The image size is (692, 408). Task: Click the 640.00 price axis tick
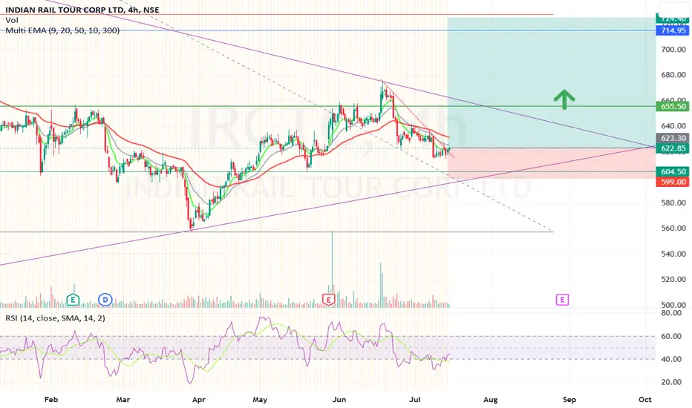[x=673, y=126]
